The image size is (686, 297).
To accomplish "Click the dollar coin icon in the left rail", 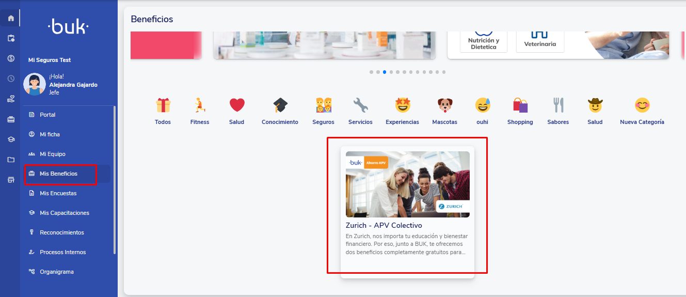I will pyautogui.click(x=11, y=58).
